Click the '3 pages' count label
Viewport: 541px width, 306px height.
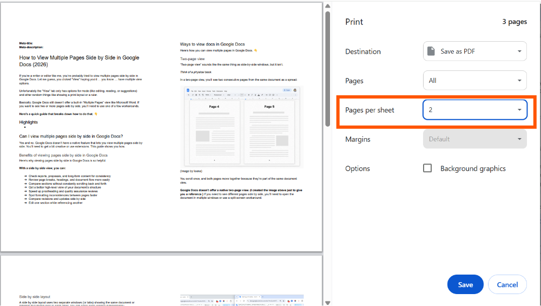tap(514, 22)
